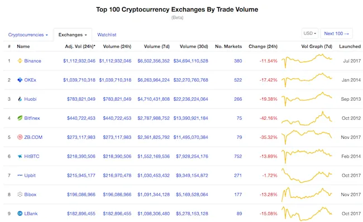Sort by Volume (24h) column header

pyautogui.click(x=117, y=46)
